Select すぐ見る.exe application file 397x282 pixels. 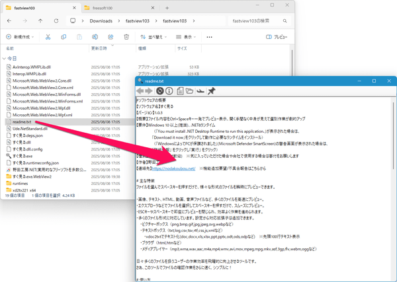point(22,156)
